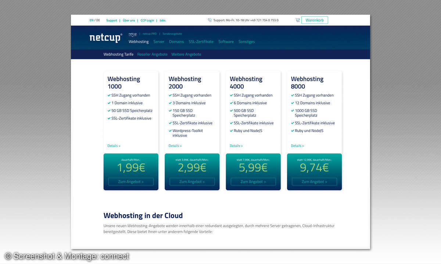
Task: Open the Über uns link
Action: (129, 21)
